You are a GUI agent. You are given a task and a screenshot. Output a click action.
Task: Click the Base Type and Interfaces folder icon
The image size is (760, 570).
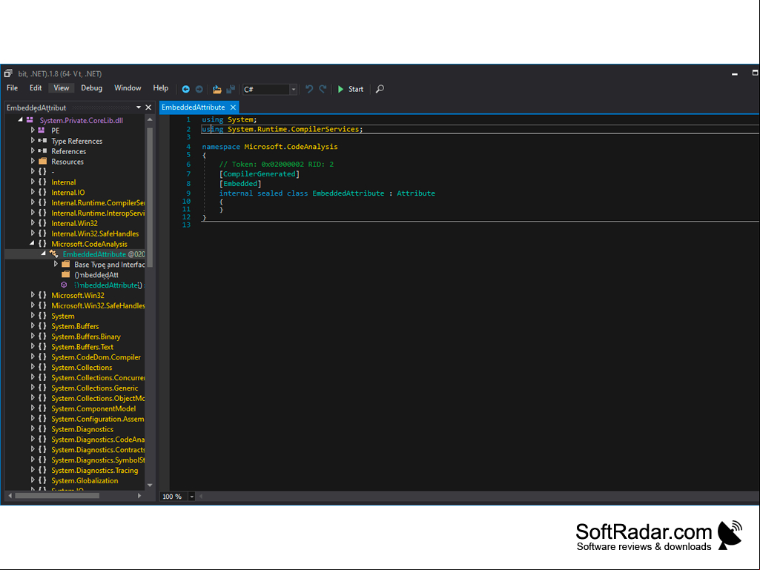pos(66,264)
